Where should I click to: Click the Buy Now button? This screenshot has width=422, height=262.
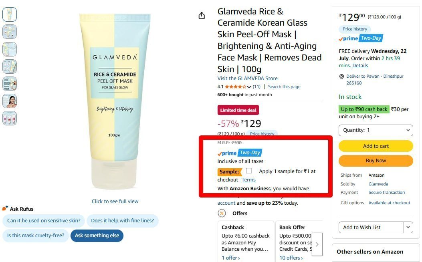[376, 161]
